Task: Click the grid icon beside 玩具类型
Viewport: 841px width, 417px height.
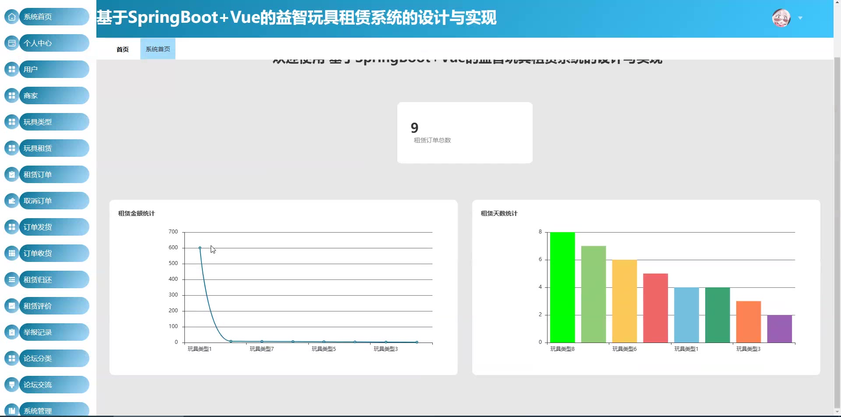Action: pos(12,122)
